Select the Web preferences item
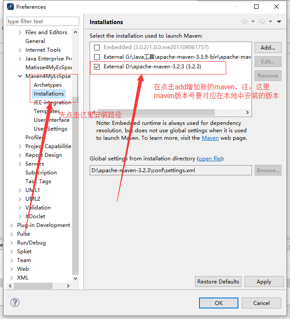Screen dimensions: 290x319 tap(23, 269)
